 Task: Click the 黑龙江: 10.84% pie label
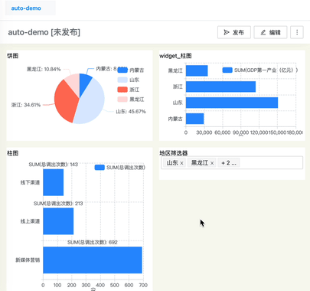click(x=44, y=69)
